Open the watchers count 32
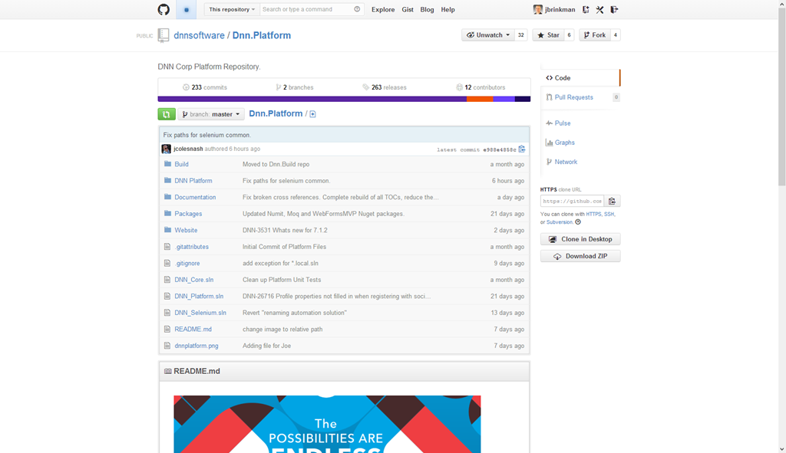 [x=521, y=35]
